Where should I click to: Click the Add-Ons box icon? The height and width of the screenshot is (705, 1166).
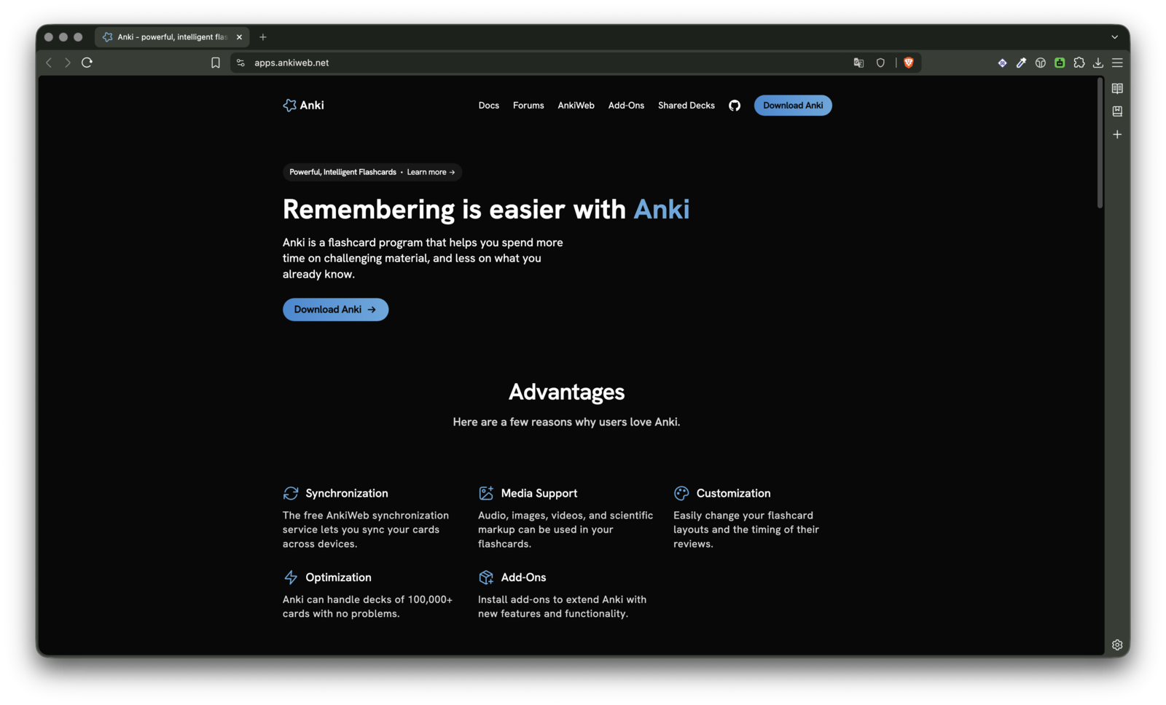(x=486, y=578)
